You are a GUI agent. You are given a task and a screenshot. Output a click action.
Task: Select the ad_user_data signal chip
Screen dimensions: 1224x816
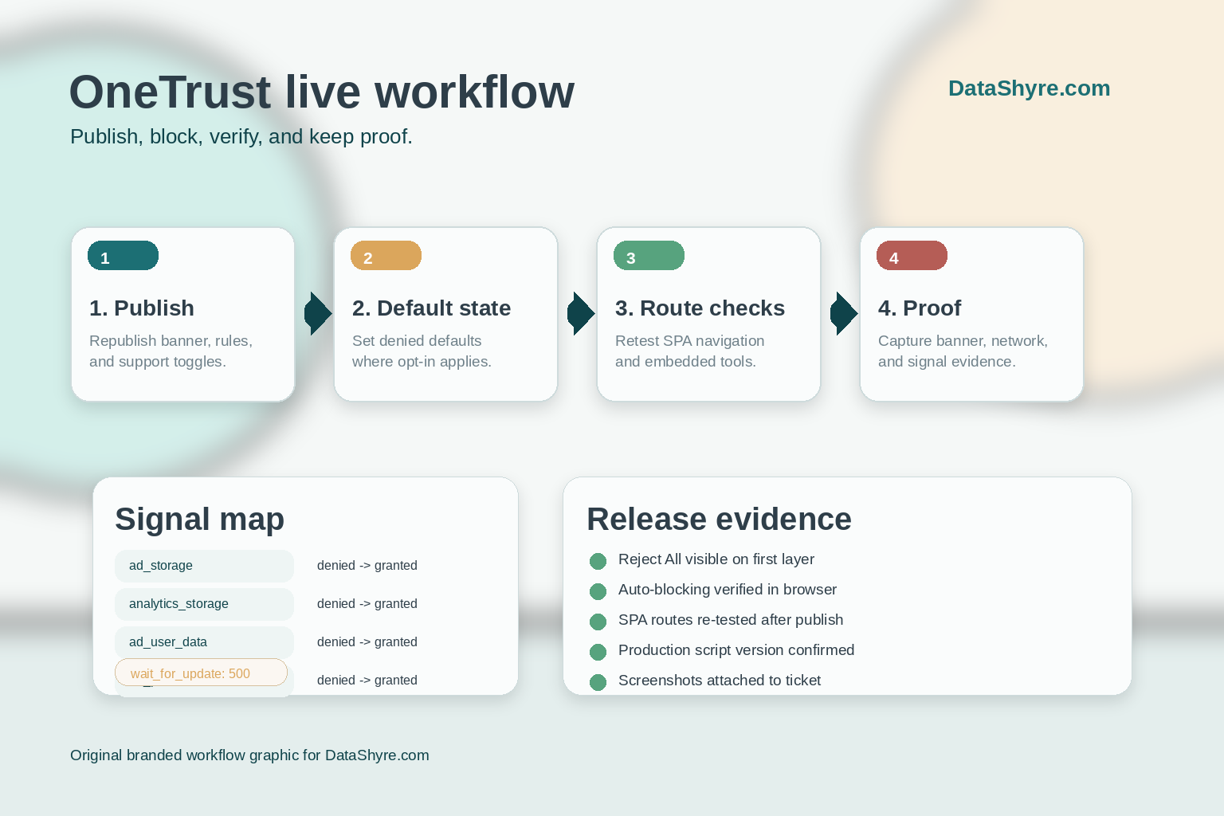(204, 642)
